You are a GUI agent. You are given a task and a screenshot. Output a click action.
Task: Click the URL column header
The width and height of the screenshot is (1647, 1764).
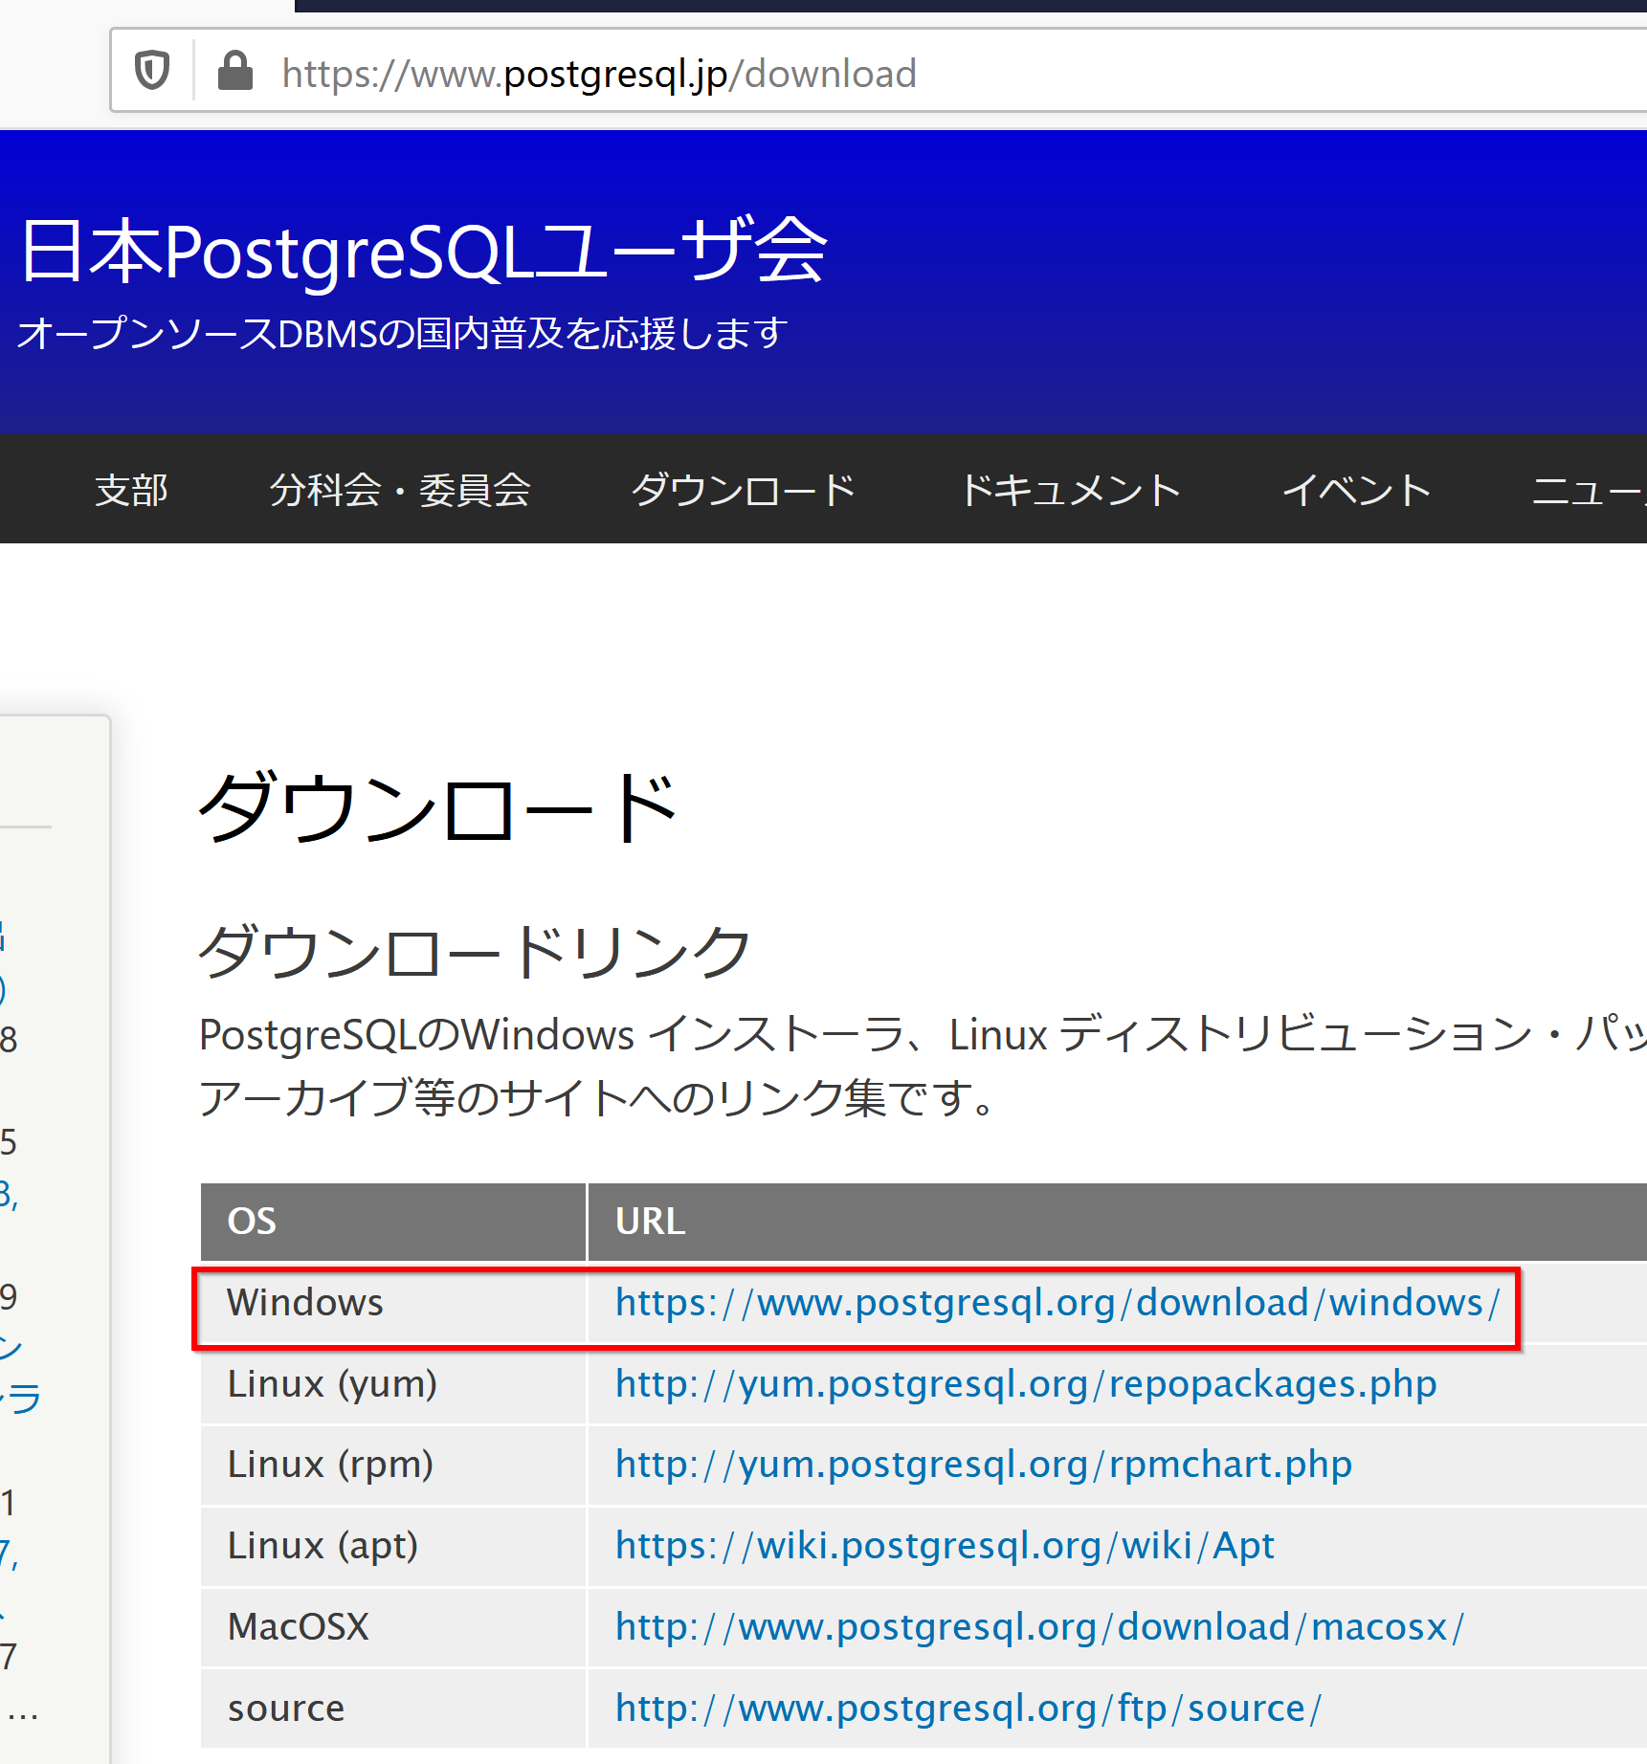click(1118, 1222)
